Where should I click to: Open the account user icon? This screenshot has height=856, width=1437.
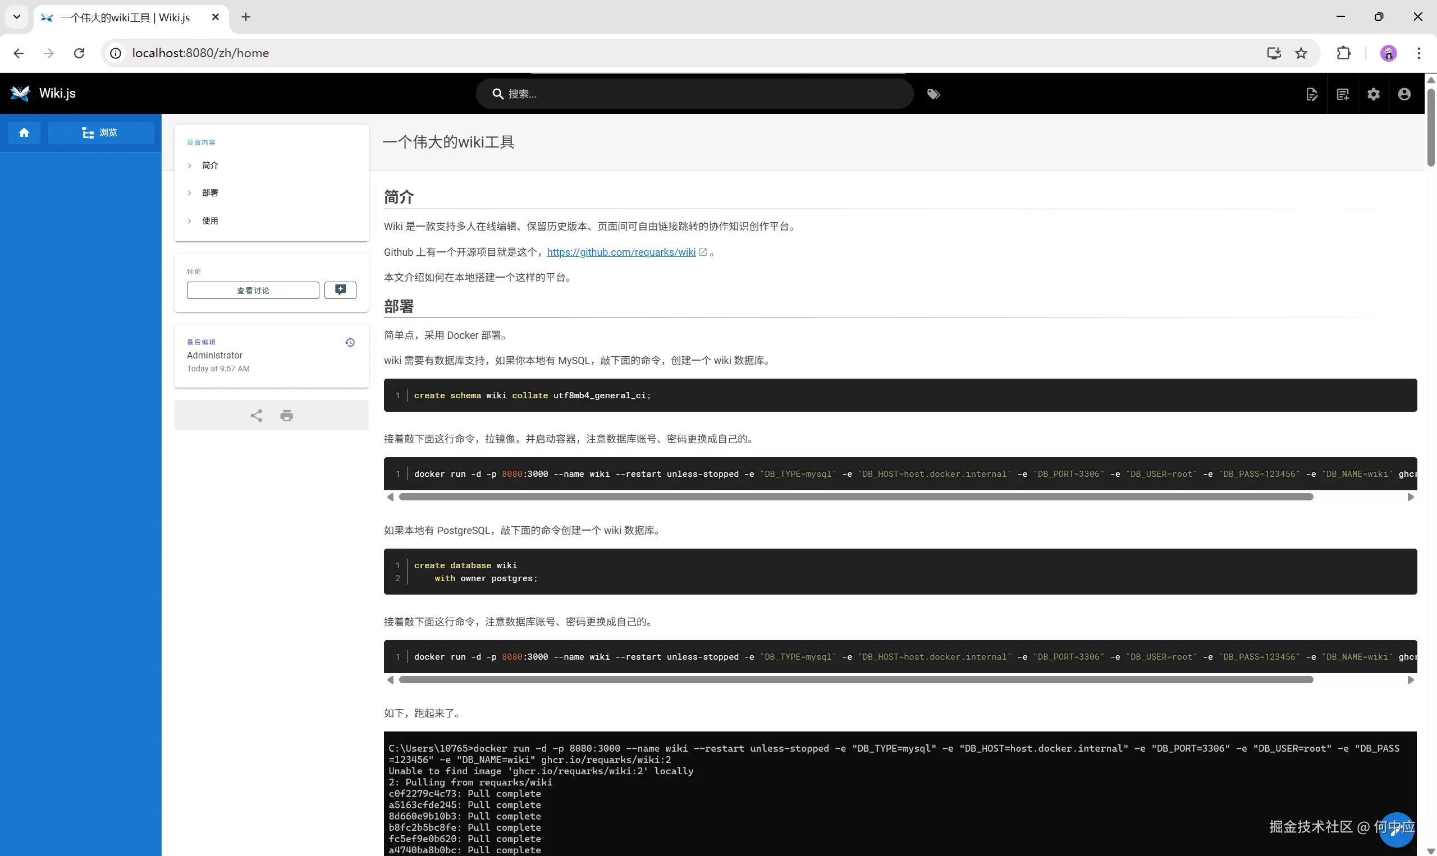[1404, 94]
